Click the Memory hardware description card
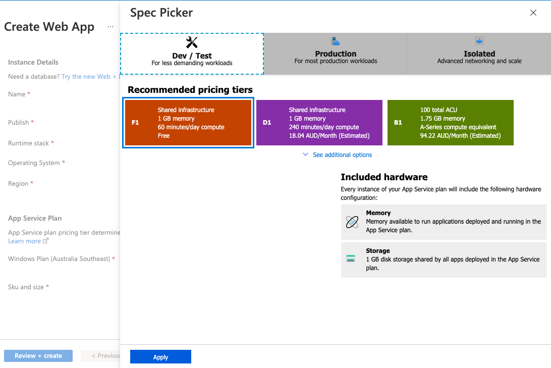Image resolution: width=551 pixels, height=368 pixels. click(x=444, y=222)
